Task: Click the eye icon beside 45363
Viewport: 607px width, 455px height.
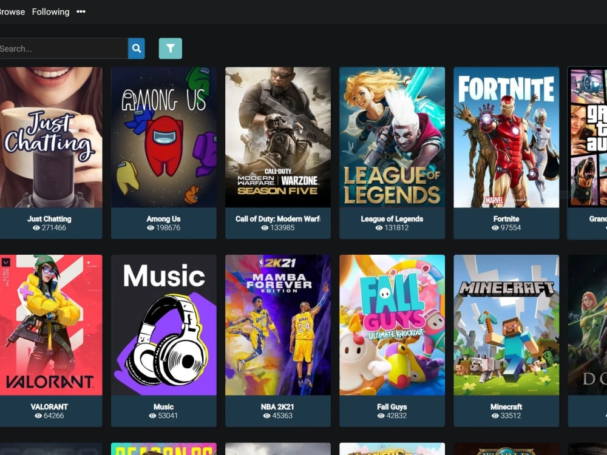Action: pos(266,416)
